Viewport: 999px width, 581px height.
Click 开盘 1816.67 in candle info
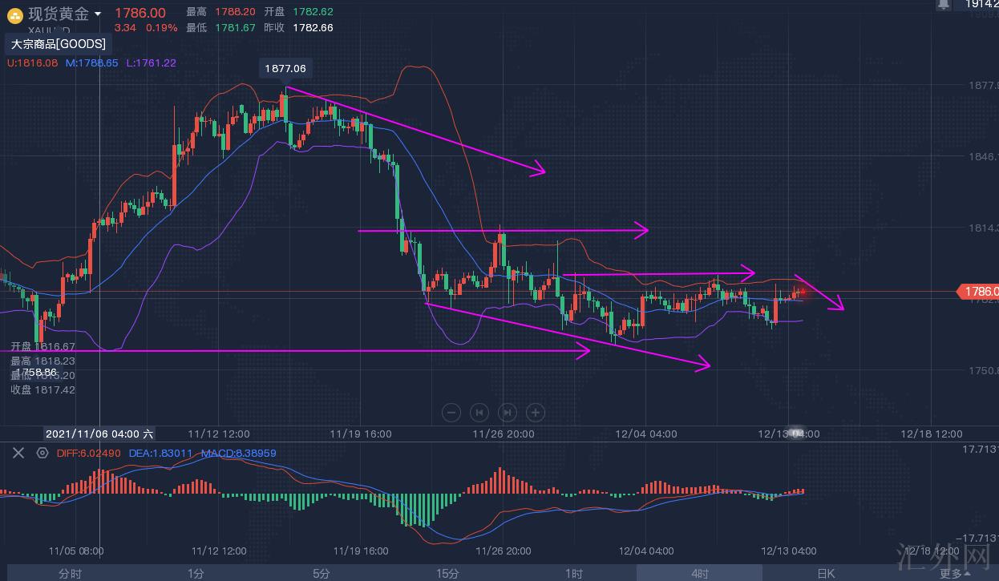pyautogui.click(x=42, y=346)
